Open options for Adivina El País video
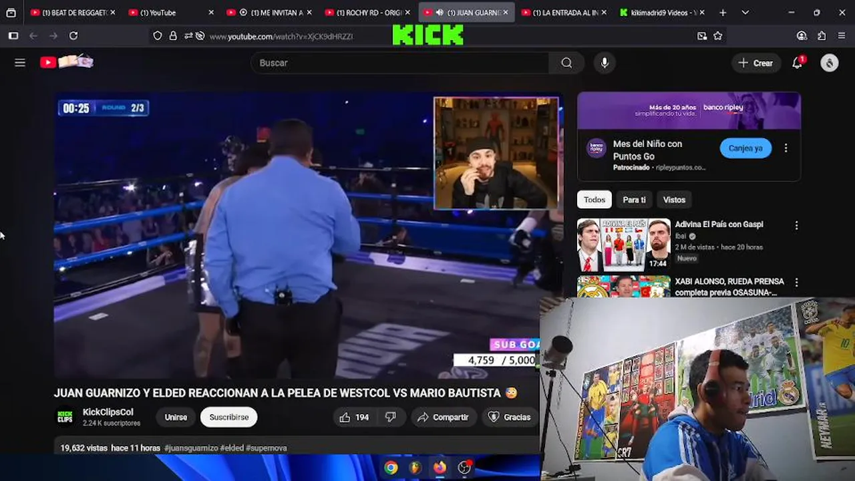 pos(796,226)
